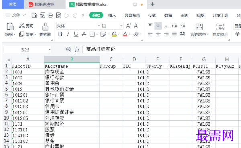Click the currency ¥ format icon
The image size is (241, 148).
click(x=237, y=34)
